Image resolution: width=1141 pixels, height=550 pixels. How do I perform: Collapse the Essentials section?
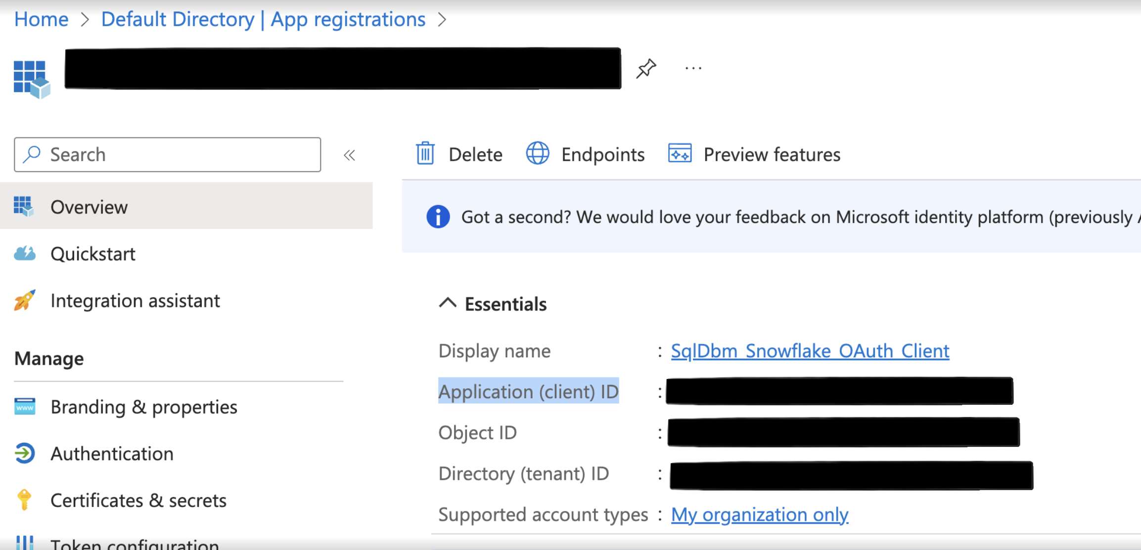[448, 303]
